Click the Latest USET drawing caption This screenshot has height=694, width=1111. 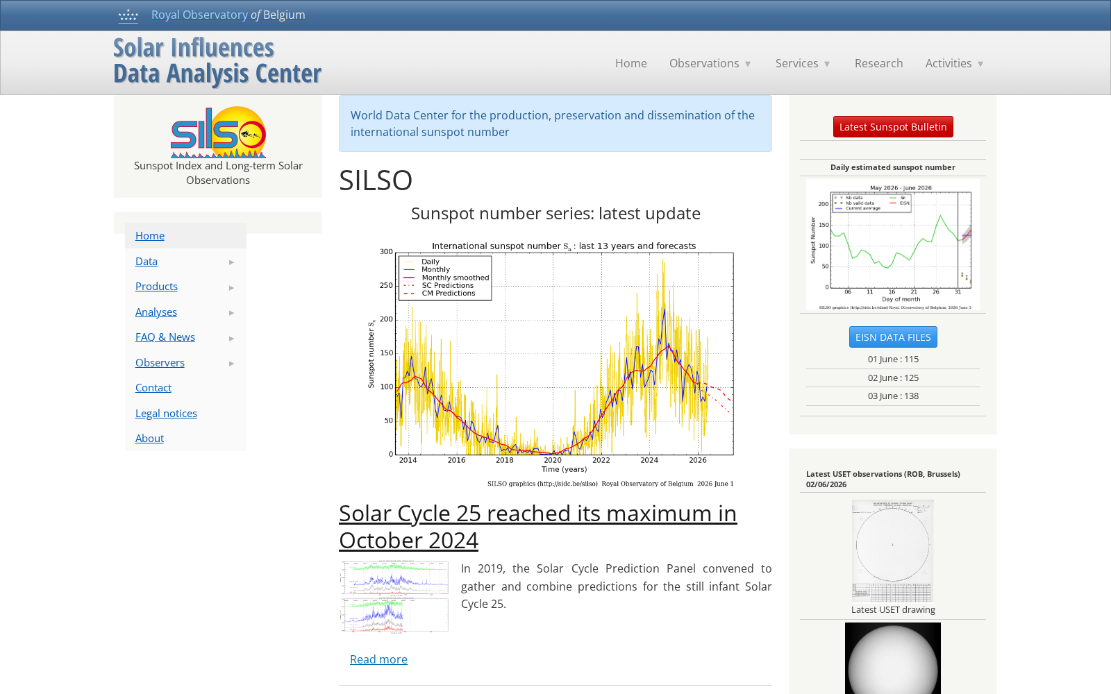893,609
